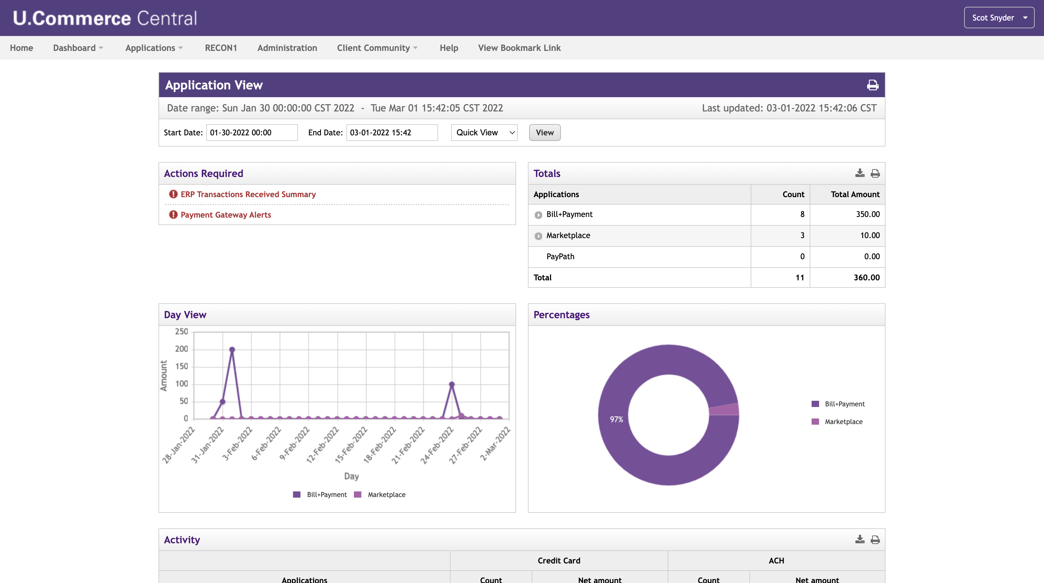Click the Bill+Payment legend swatch in Day View

click(296, 494)
